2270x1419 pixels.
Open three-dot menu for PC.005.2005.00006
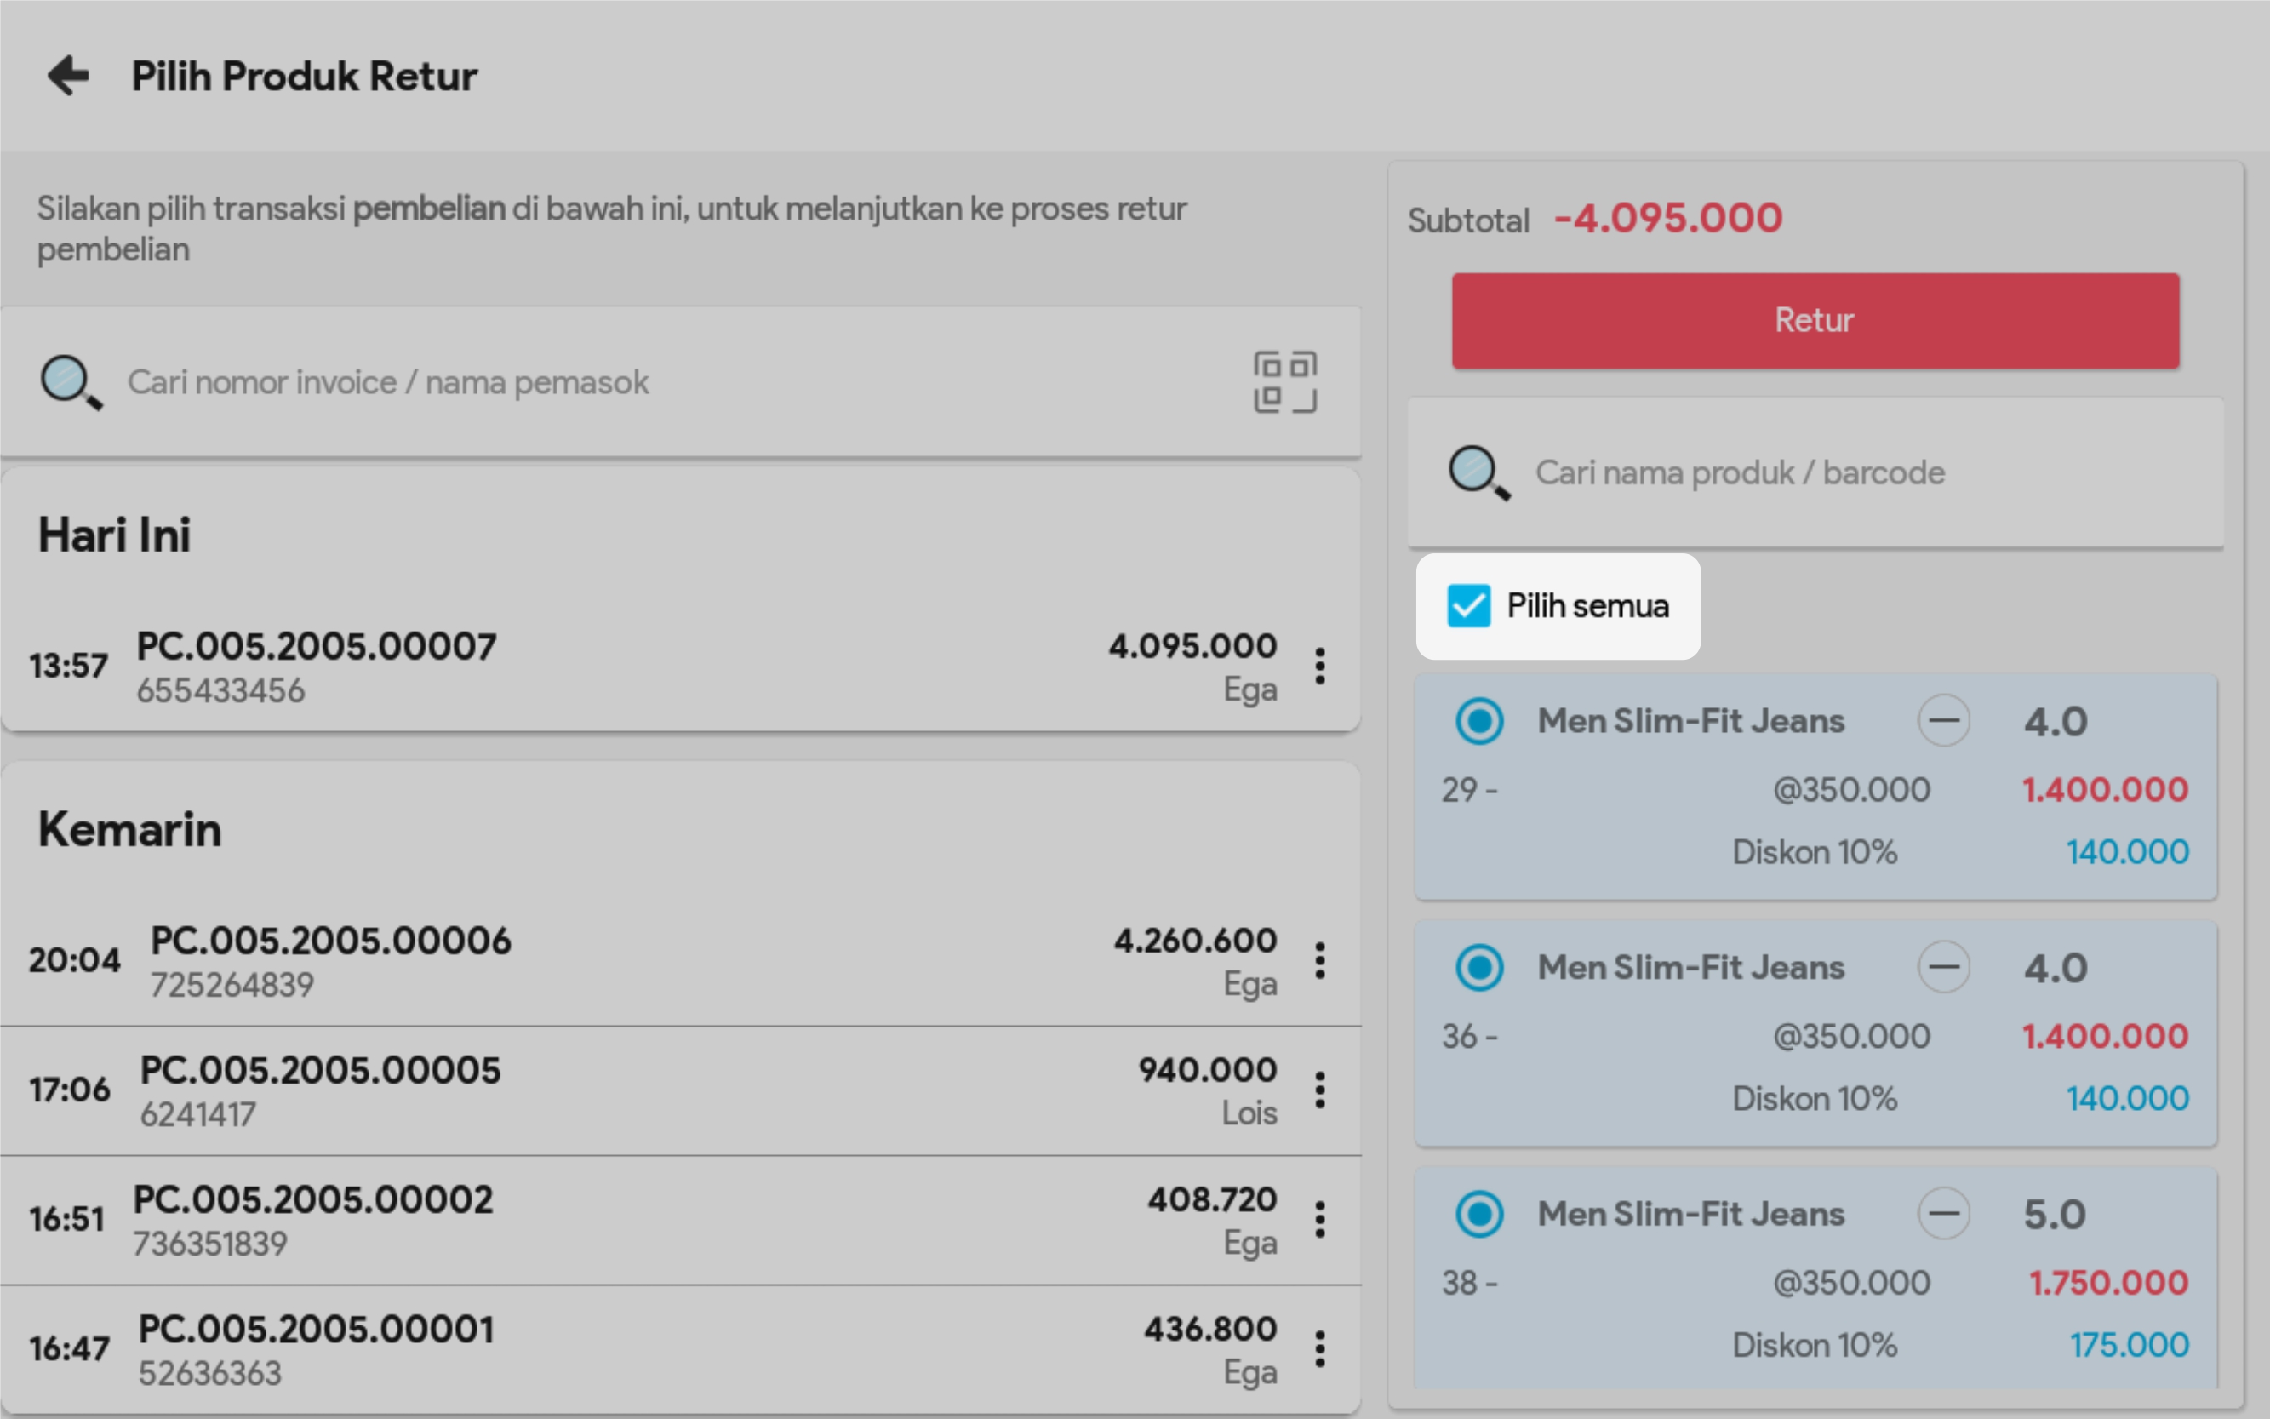[1319, 961]
